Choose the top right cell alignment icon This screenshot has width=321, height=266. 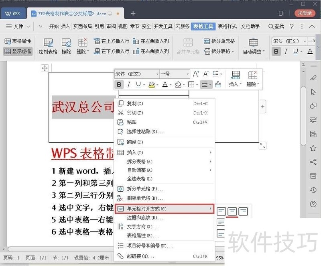coord(243,211)
